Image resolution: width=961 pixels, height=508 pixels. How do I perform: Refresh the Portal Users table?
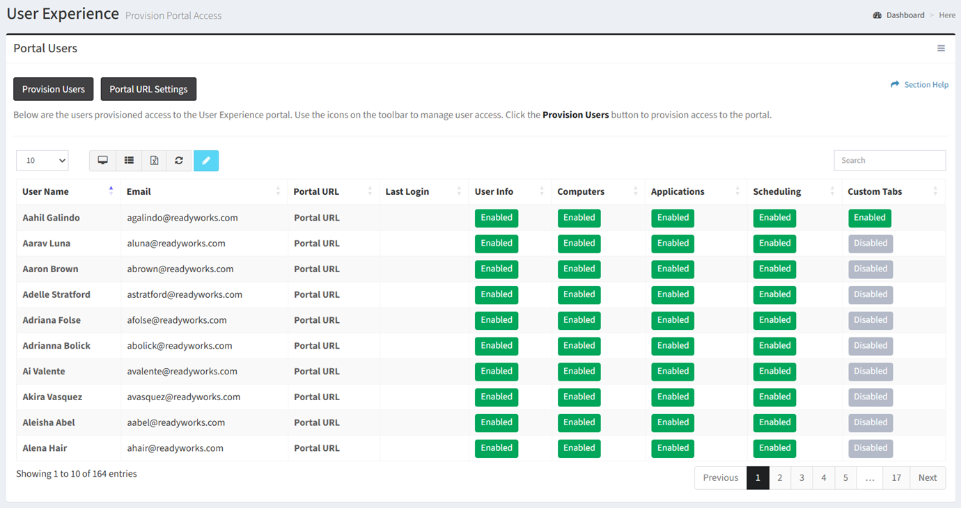click(179, 161)
